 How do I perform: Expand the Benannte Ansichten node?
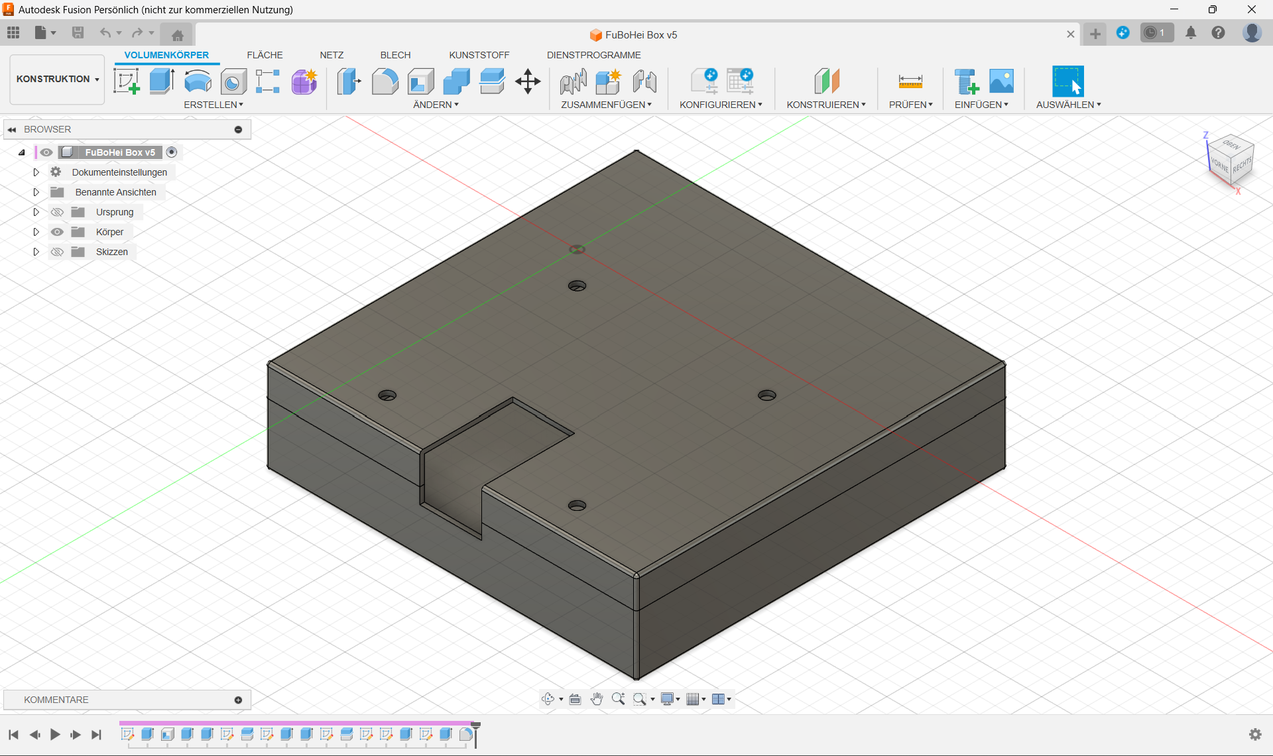pyautogui.click(x=36, y=192)
